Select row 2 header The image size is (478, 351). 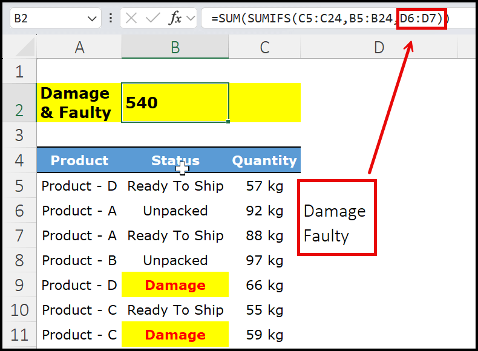click(18, 103)
